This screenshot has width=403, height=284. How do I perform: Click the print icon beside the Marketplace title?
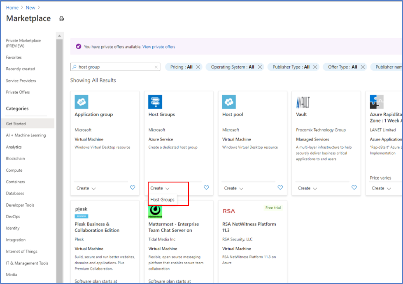pyautogui.click(x=61, y=19)
